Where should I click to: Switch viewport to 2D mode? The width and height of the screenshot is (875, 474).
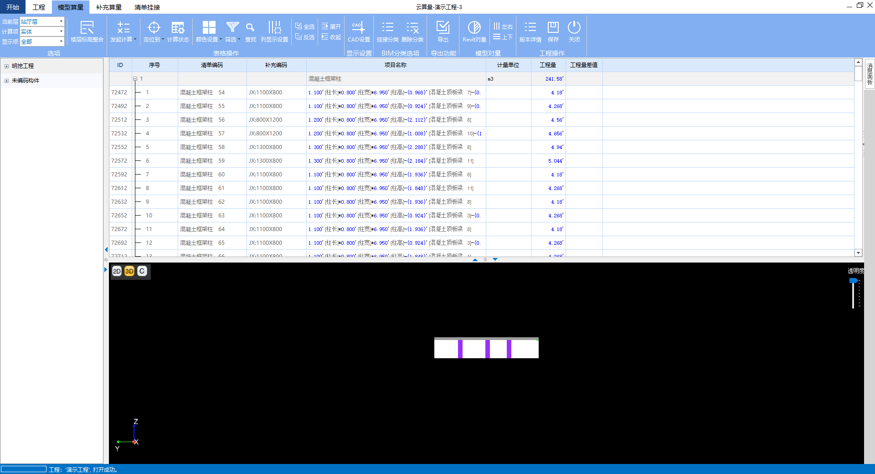pyautogui.click(x=117, y=271)
